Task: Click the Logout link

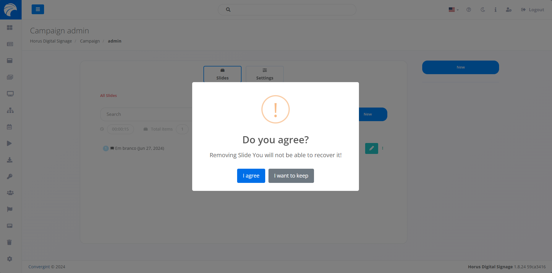Action: click(532, 10)
